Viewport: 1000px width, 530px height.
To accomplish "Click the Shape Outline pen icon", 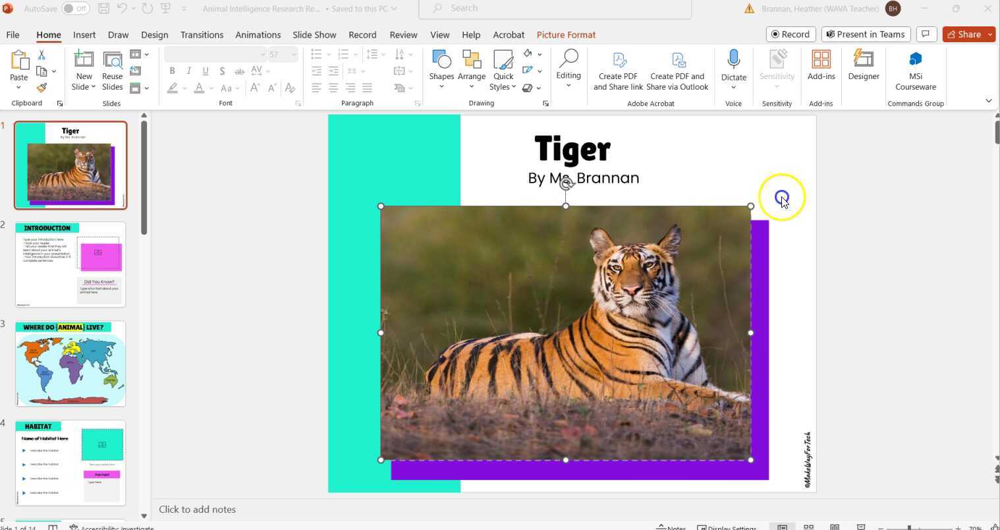I will (528, 71).
